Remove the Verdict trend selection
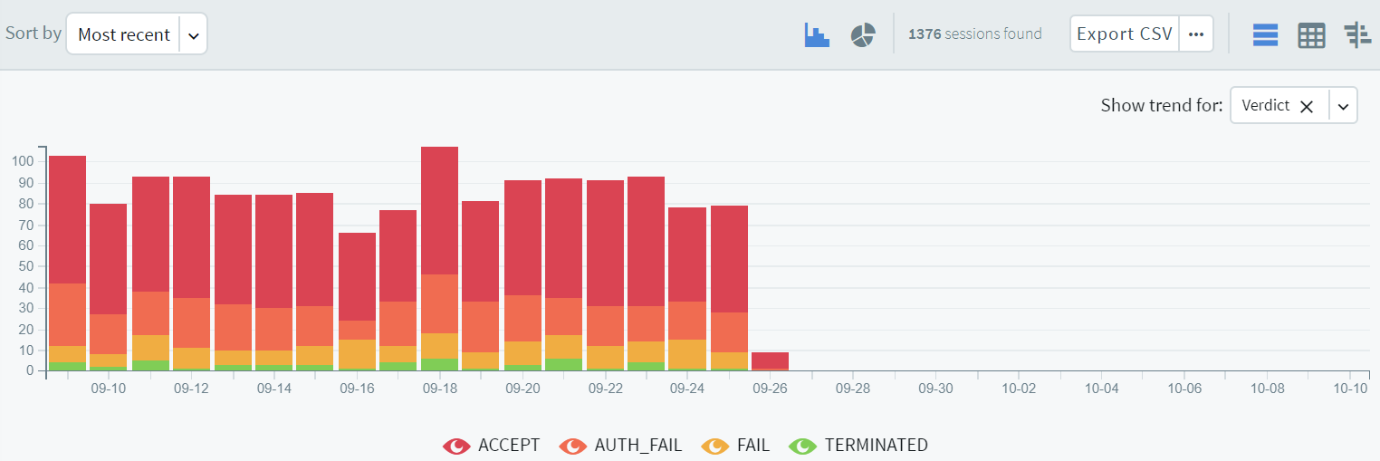Viewport: 1380px width, 461px height. (1306, 106)
